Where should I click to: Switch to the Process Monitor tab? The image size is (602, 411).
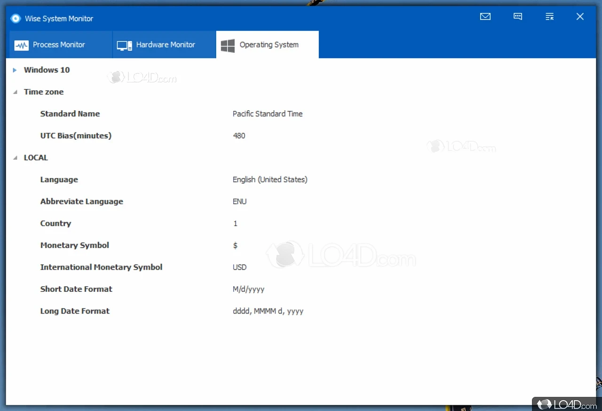pyautogui.click(x=59, y=45)
